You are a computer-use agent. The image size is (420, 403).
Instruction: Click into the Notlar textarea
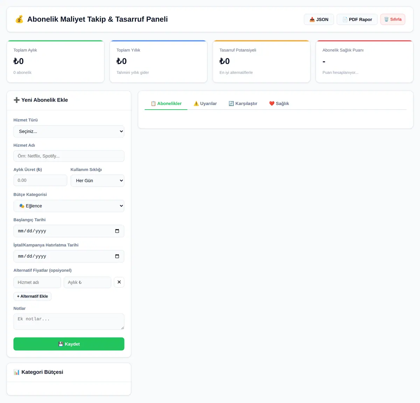[69, 321]
